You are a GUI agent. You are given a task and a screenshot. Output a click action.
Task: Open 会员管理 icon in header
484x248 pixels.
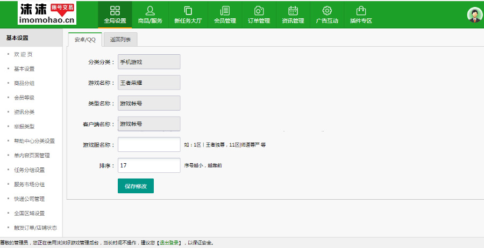(225, 11)
